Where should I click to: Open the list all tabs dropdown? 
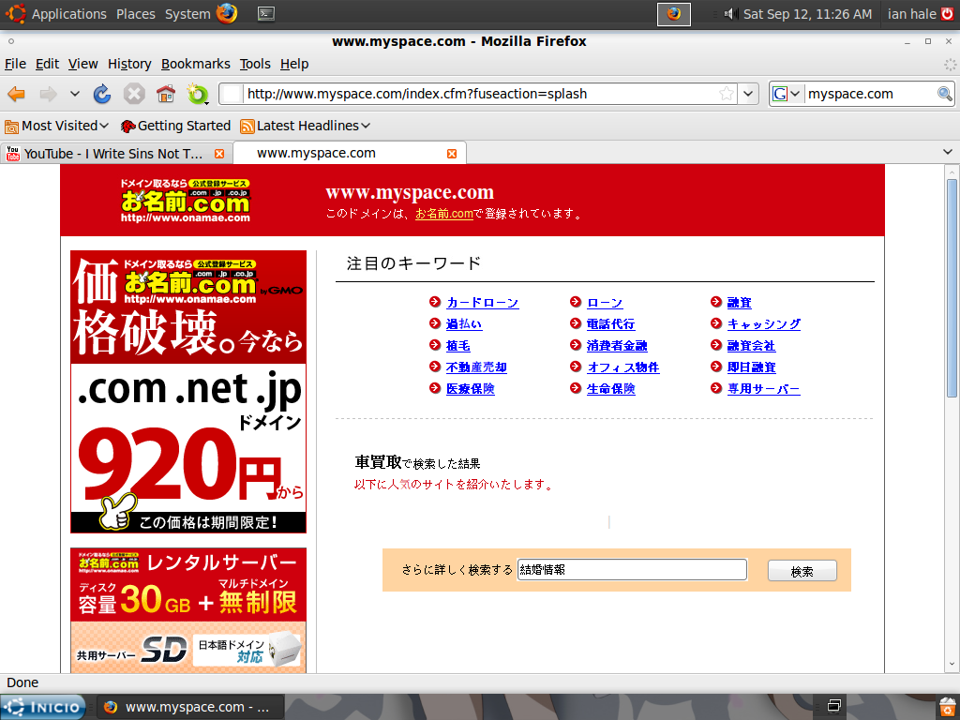tap(948, 153)
